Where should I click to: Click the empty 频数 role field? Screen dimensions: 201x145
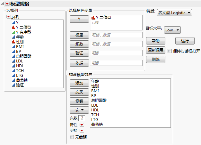point(116,44)
